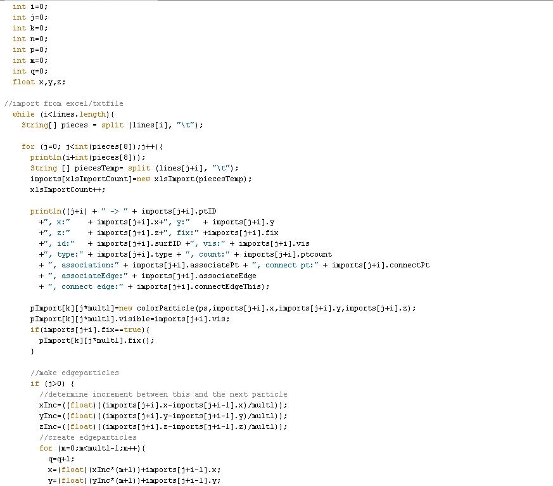Viewport: 553px width, 486px height.
Task: Click the '//create edgeparticles' comment
Action: [88, 437]
